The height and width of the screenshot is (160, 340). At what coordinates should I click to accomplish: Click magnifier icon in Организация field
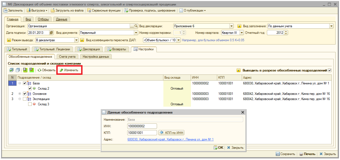[136, 26]
